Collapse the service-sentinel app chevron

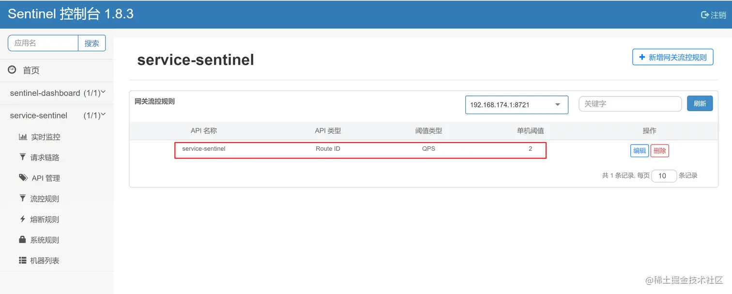tap(103, 115)
